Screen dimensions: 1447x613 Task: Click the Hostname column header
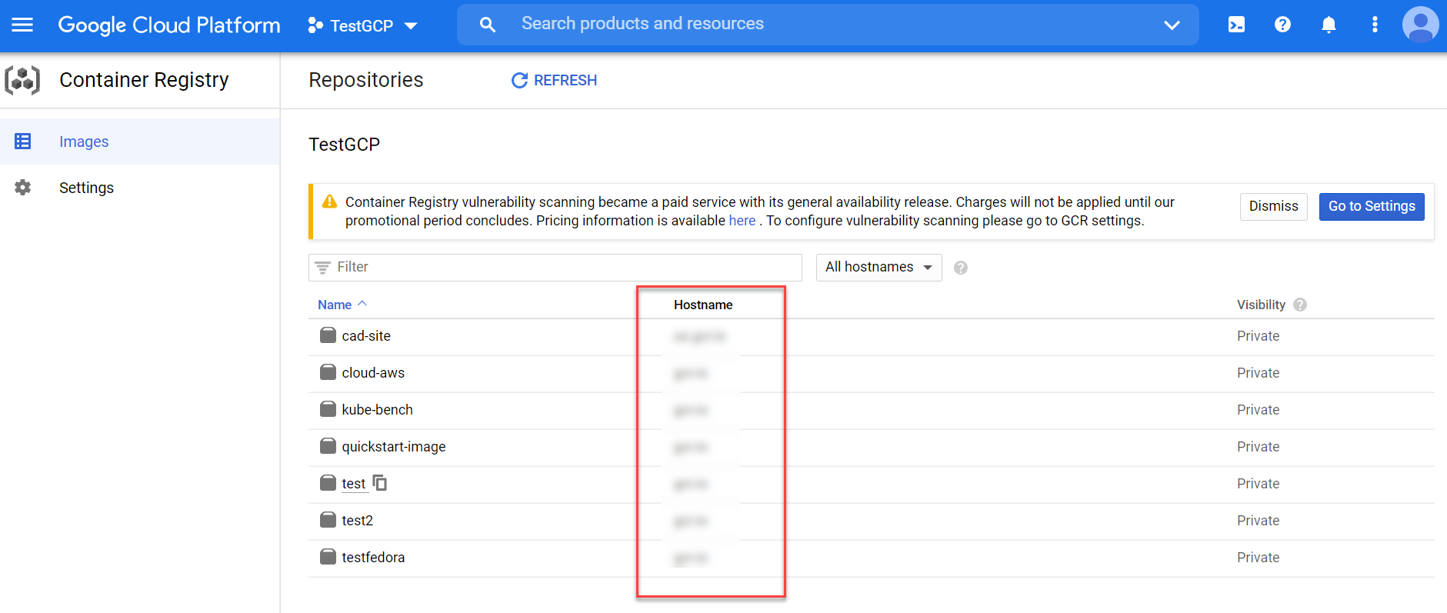pos(703,305)
